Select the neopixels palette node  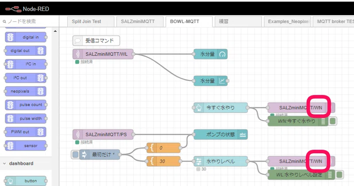click(x=26, y=91)
